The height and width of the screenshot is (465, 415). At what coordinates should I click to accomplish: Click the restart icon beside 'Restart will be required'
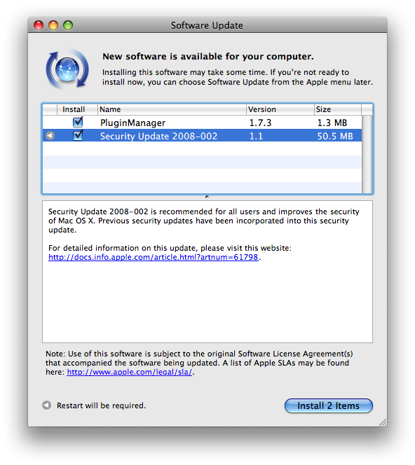coord(46,405)
